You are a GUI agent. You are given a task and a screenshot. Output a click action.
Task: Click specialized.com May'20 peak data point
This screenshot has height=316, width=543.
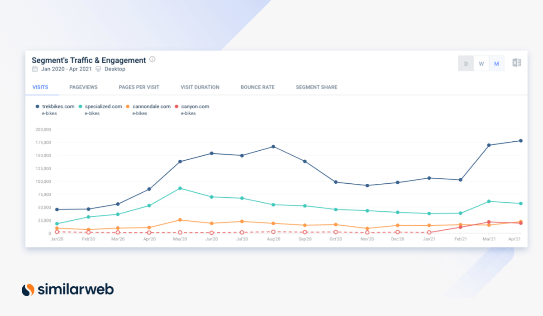[180, 188]
